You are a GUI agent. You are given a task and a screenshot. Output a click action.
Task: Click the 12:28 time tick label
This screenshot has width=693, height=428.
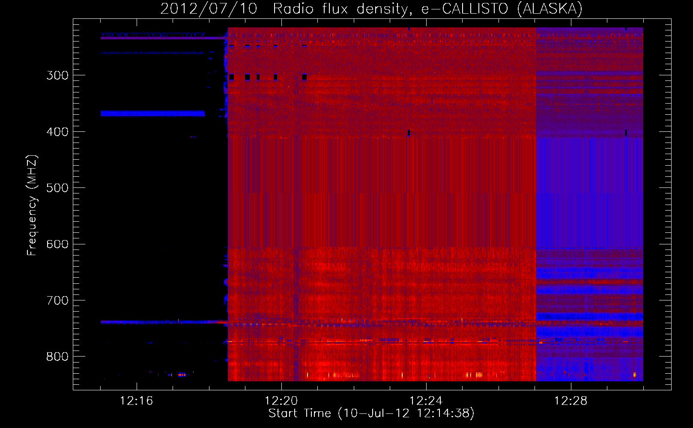(x=571, y=401)
